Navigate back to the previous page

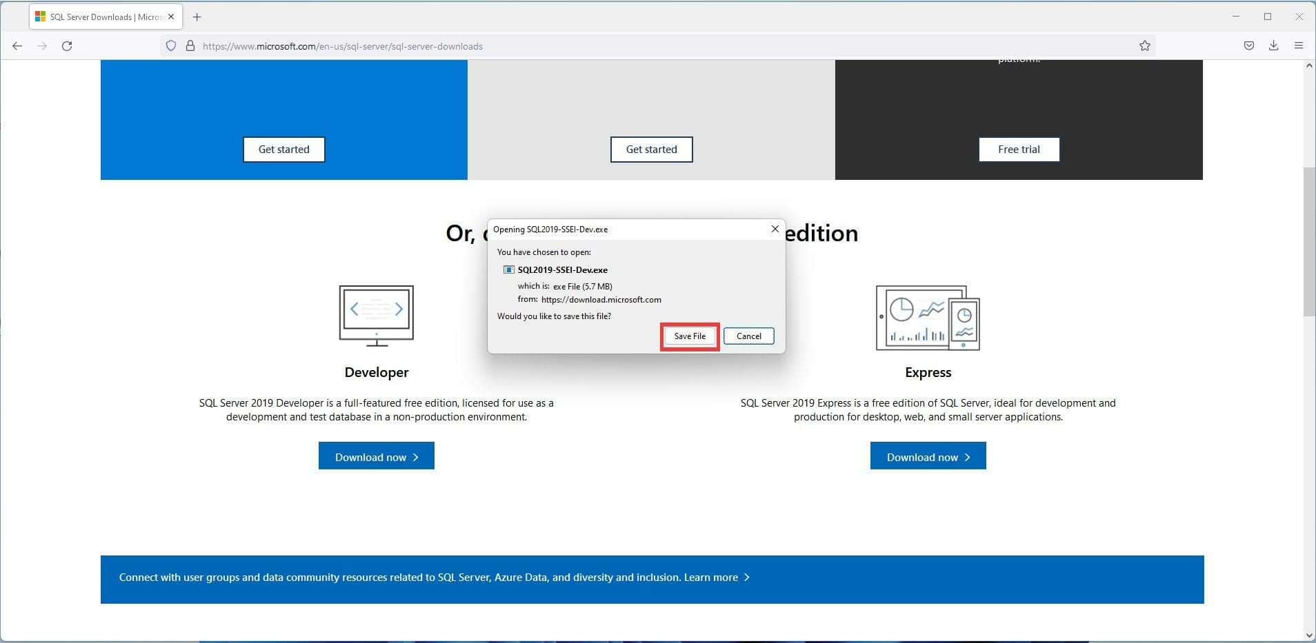tap(17, 45)
